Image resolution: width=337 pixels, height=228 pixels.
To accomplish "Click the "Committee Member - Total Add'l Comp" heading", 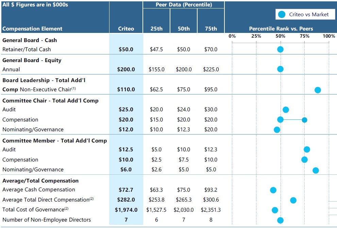I will [55, 141].
